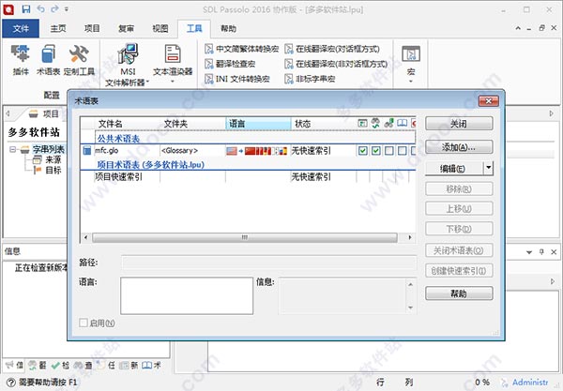This screenshot has height=391, width=563.
Task: Select the 工具 ribbon tab
Action: 194,28
